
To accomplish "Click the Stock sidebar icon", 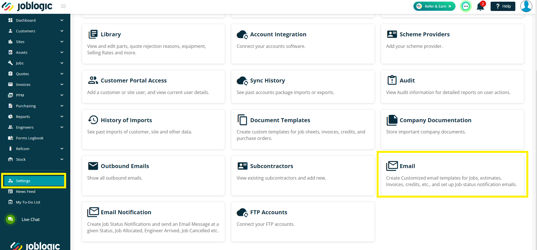I will click(x=10, y=159).
